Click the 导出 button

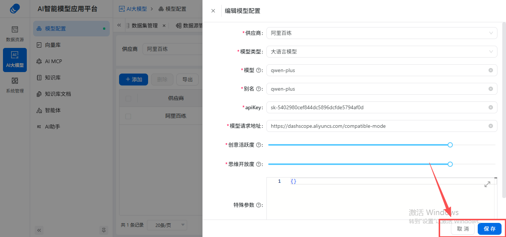188,79
